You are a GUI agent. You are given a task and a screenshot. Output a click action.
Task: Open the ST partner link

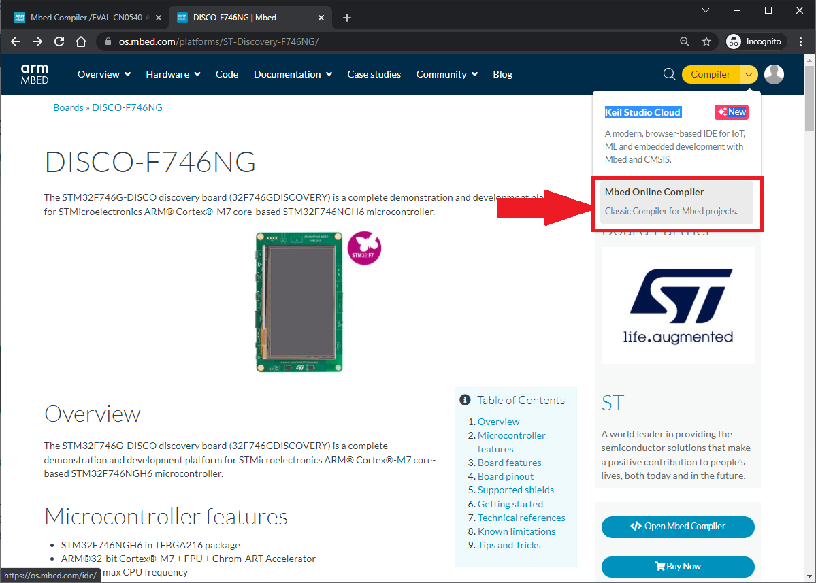[613, 403]
